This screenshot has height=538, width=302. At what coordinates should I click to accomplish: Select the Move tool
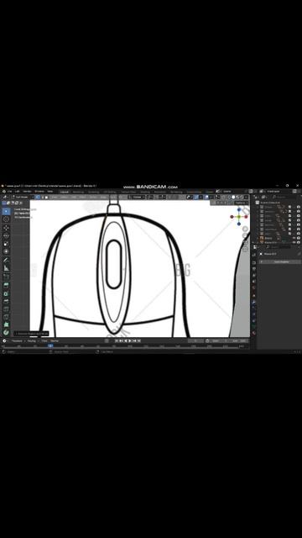6,228
